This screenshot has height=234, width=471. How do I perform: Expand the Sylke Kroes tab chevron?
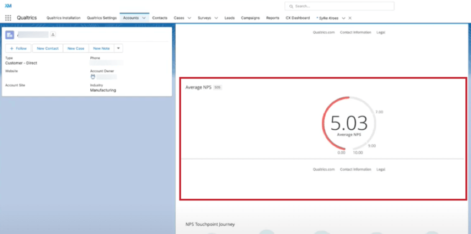tap(343, 18)
